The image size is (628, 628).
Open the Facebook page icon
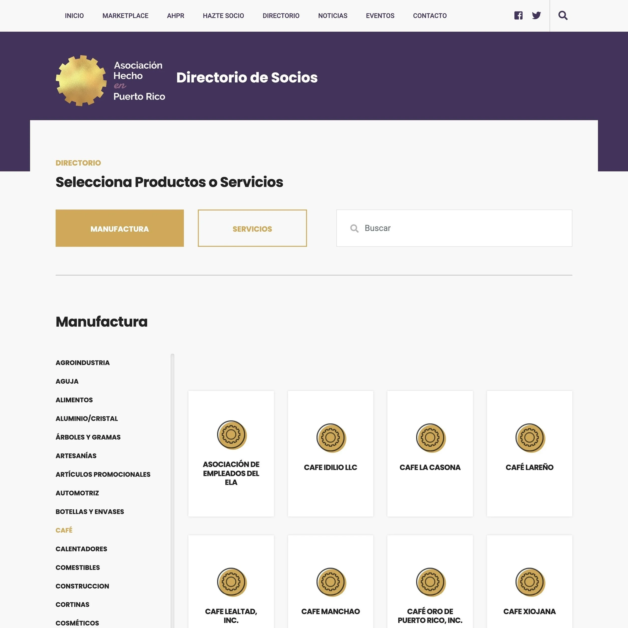(x=518, y=16)
